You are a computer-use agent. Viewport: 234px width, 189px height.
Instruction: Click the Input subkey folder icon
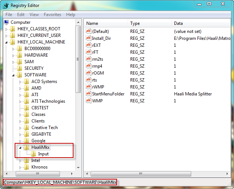coord(33,154)
